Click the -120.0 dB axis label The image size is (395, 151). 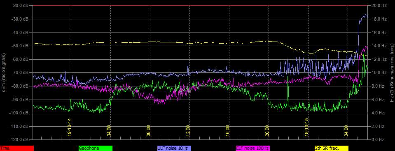point(19,139)
